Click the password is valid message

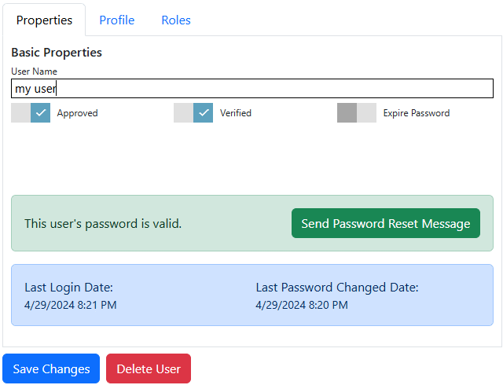click(103, 224)
